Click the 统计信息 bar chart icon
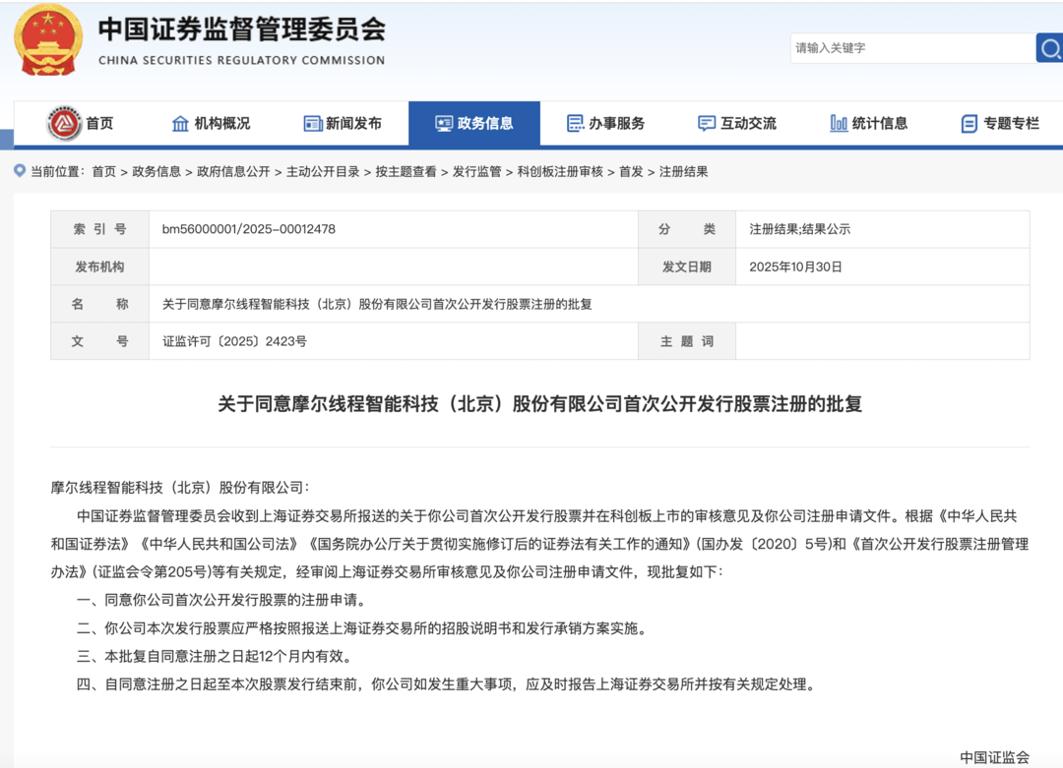The width and height of the screenshot is (1063, 768). (839, 124)
